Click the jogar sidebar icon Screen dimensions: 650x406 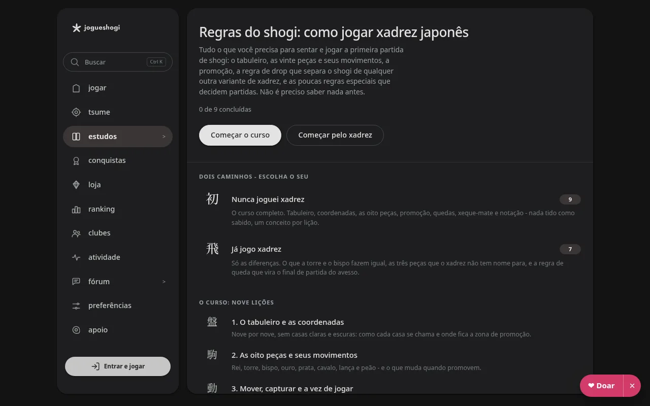76,88
